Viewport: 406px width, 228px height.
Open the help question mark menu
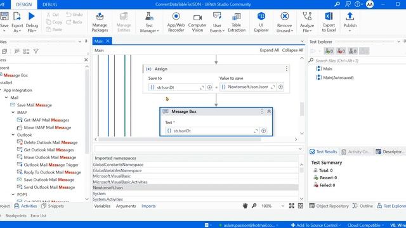(358, 4)
